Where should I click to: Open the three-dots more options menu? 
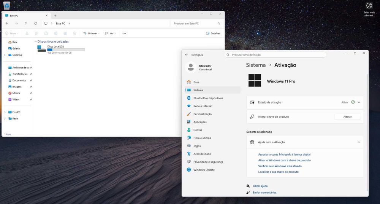tap(124, 33)
